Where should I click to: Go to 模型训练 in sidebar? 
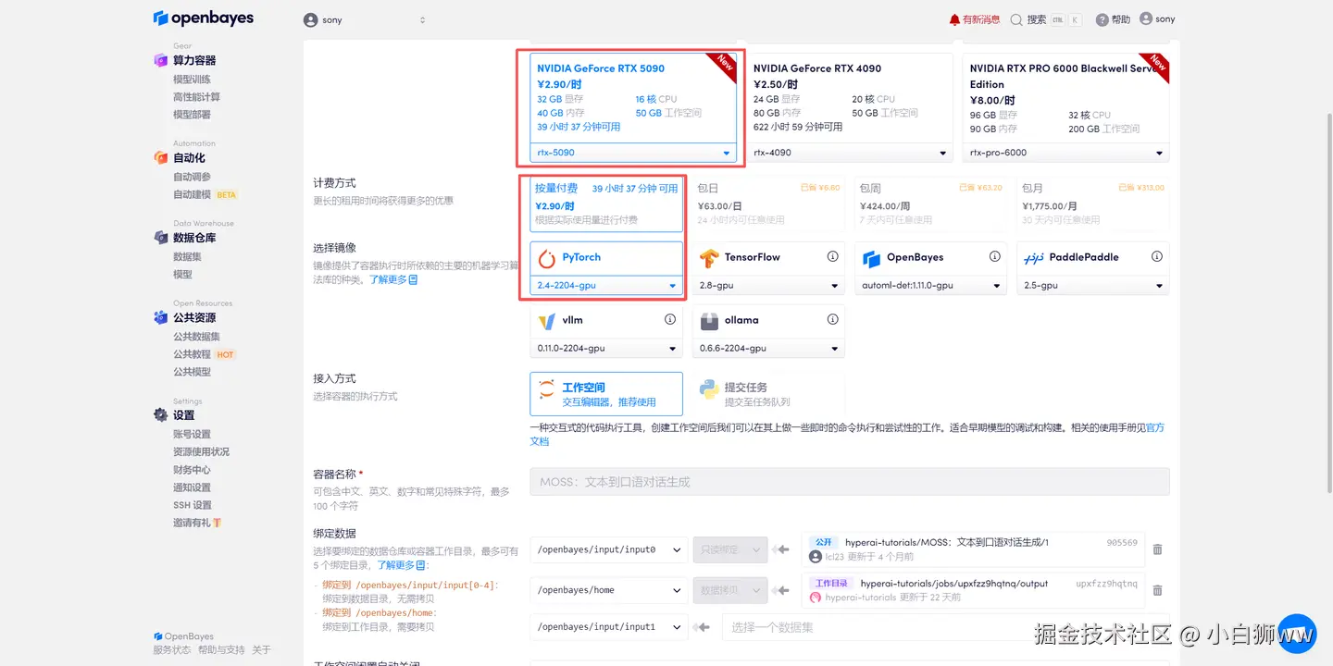[x=192, y=80]
